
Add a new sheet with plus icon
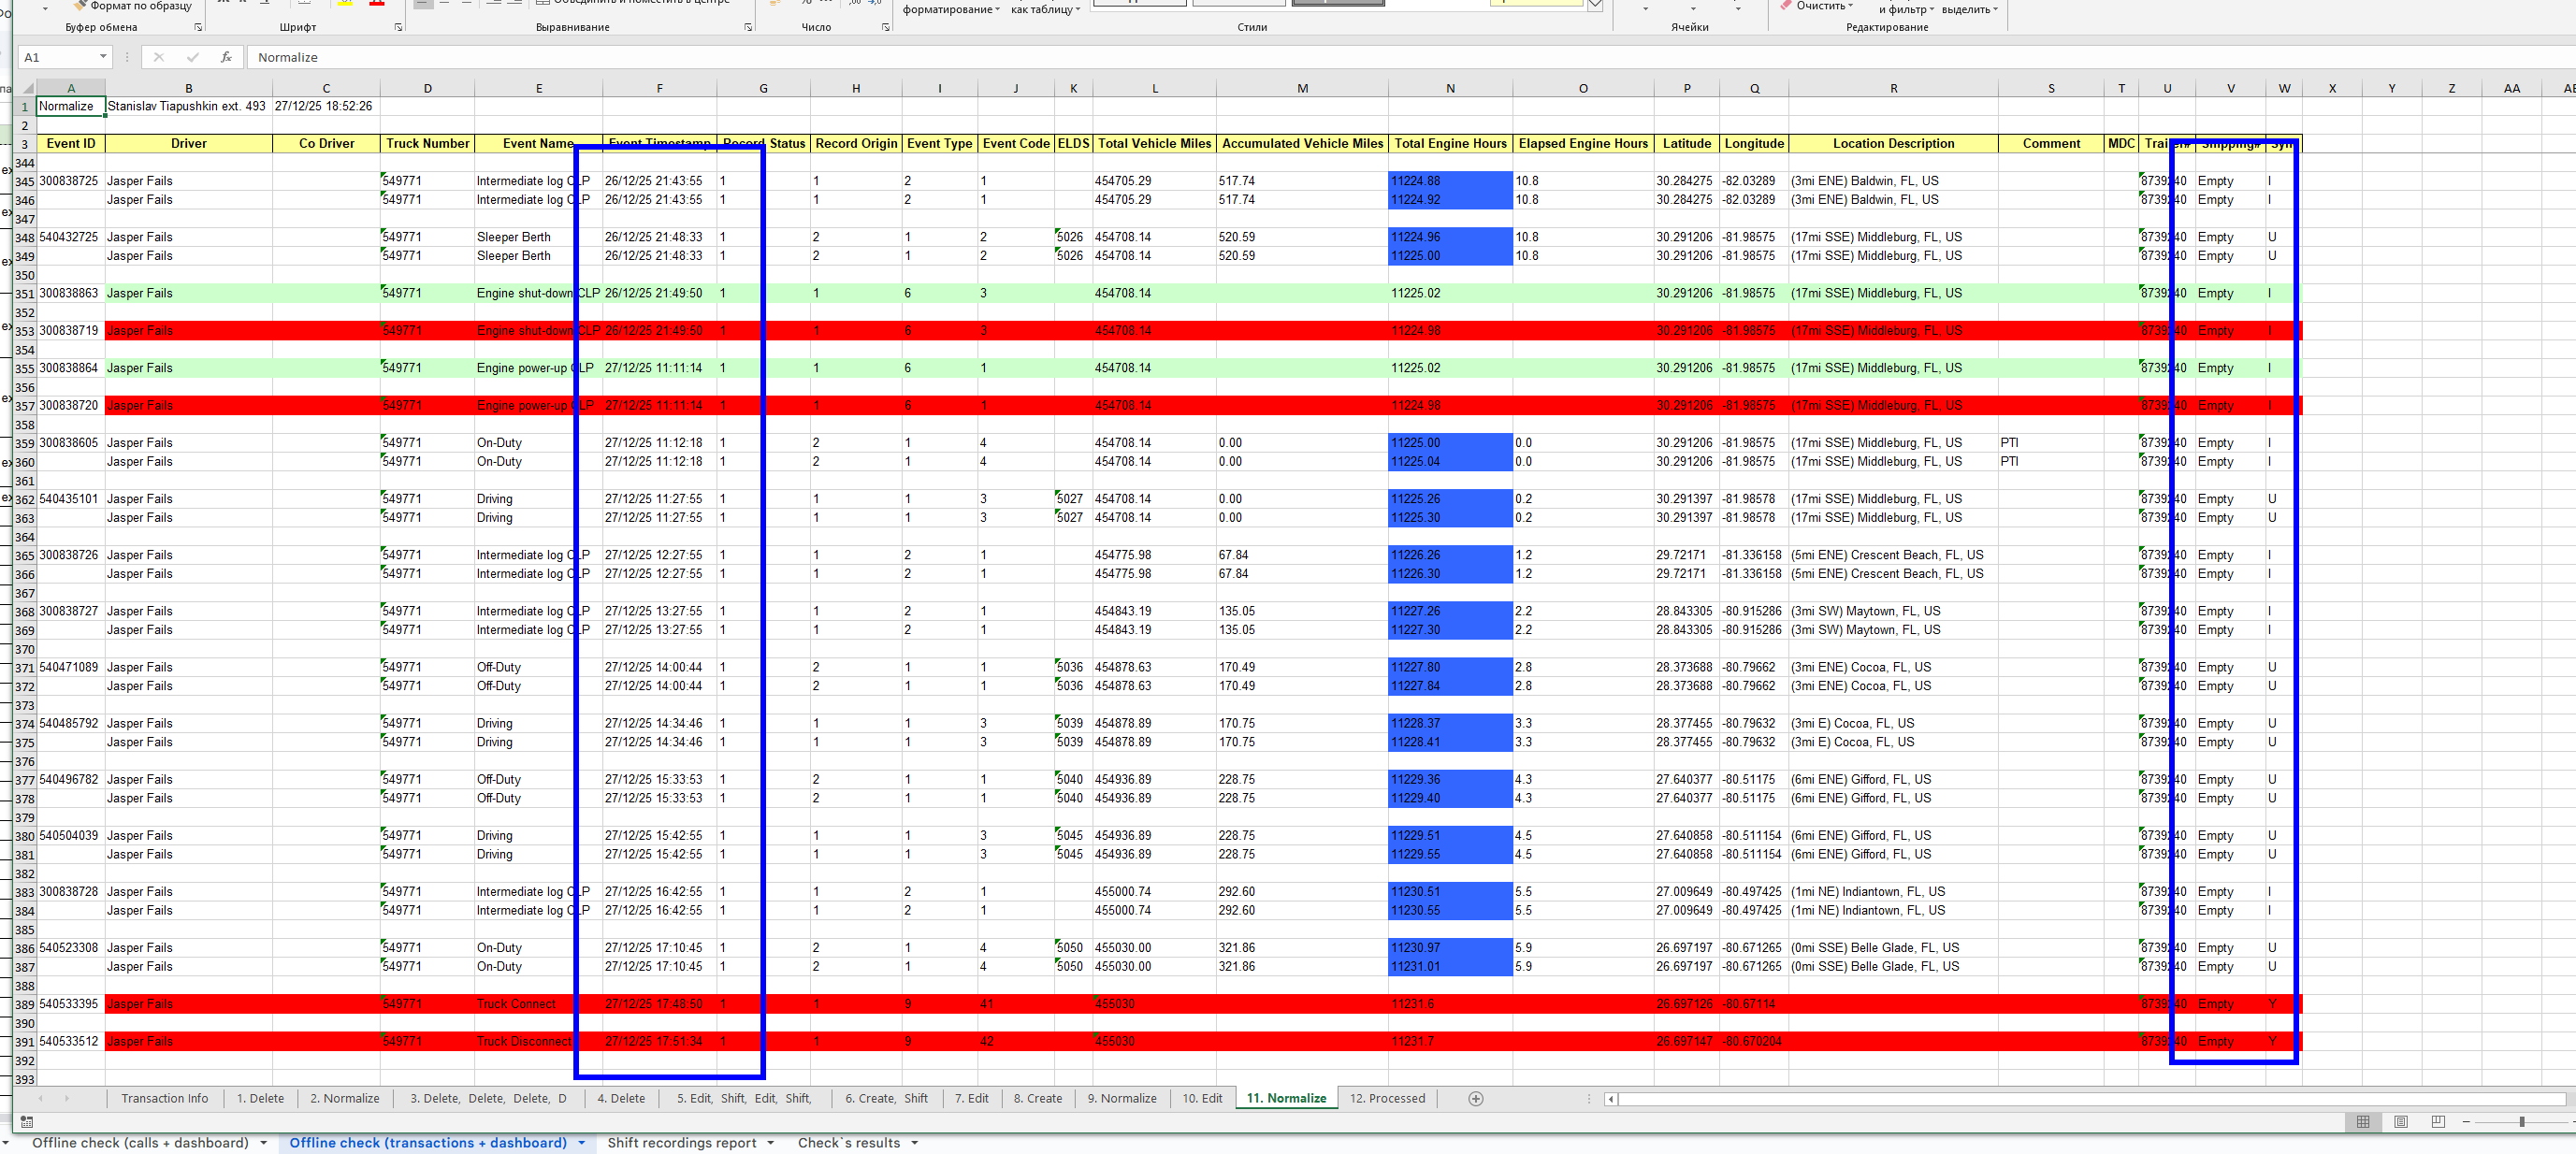coord(1475,1098)
